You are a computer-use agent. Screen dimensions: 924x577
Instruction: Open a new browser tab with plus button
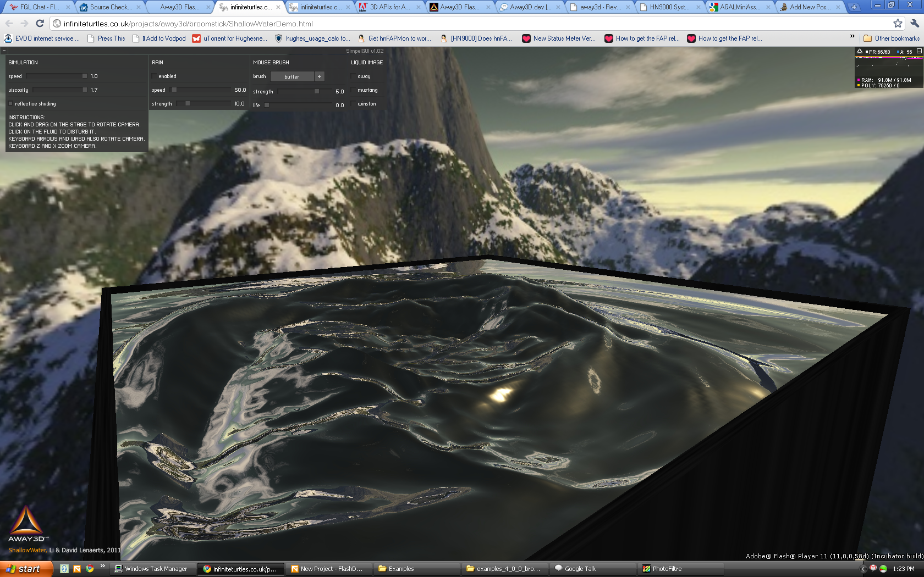click(x=854, y=7)
